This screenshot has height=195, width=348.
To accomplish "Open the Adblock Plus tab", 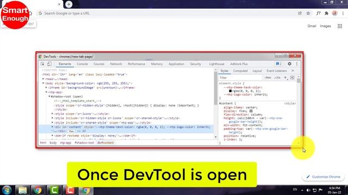I will pyautogui.click(x=239, y=64).
